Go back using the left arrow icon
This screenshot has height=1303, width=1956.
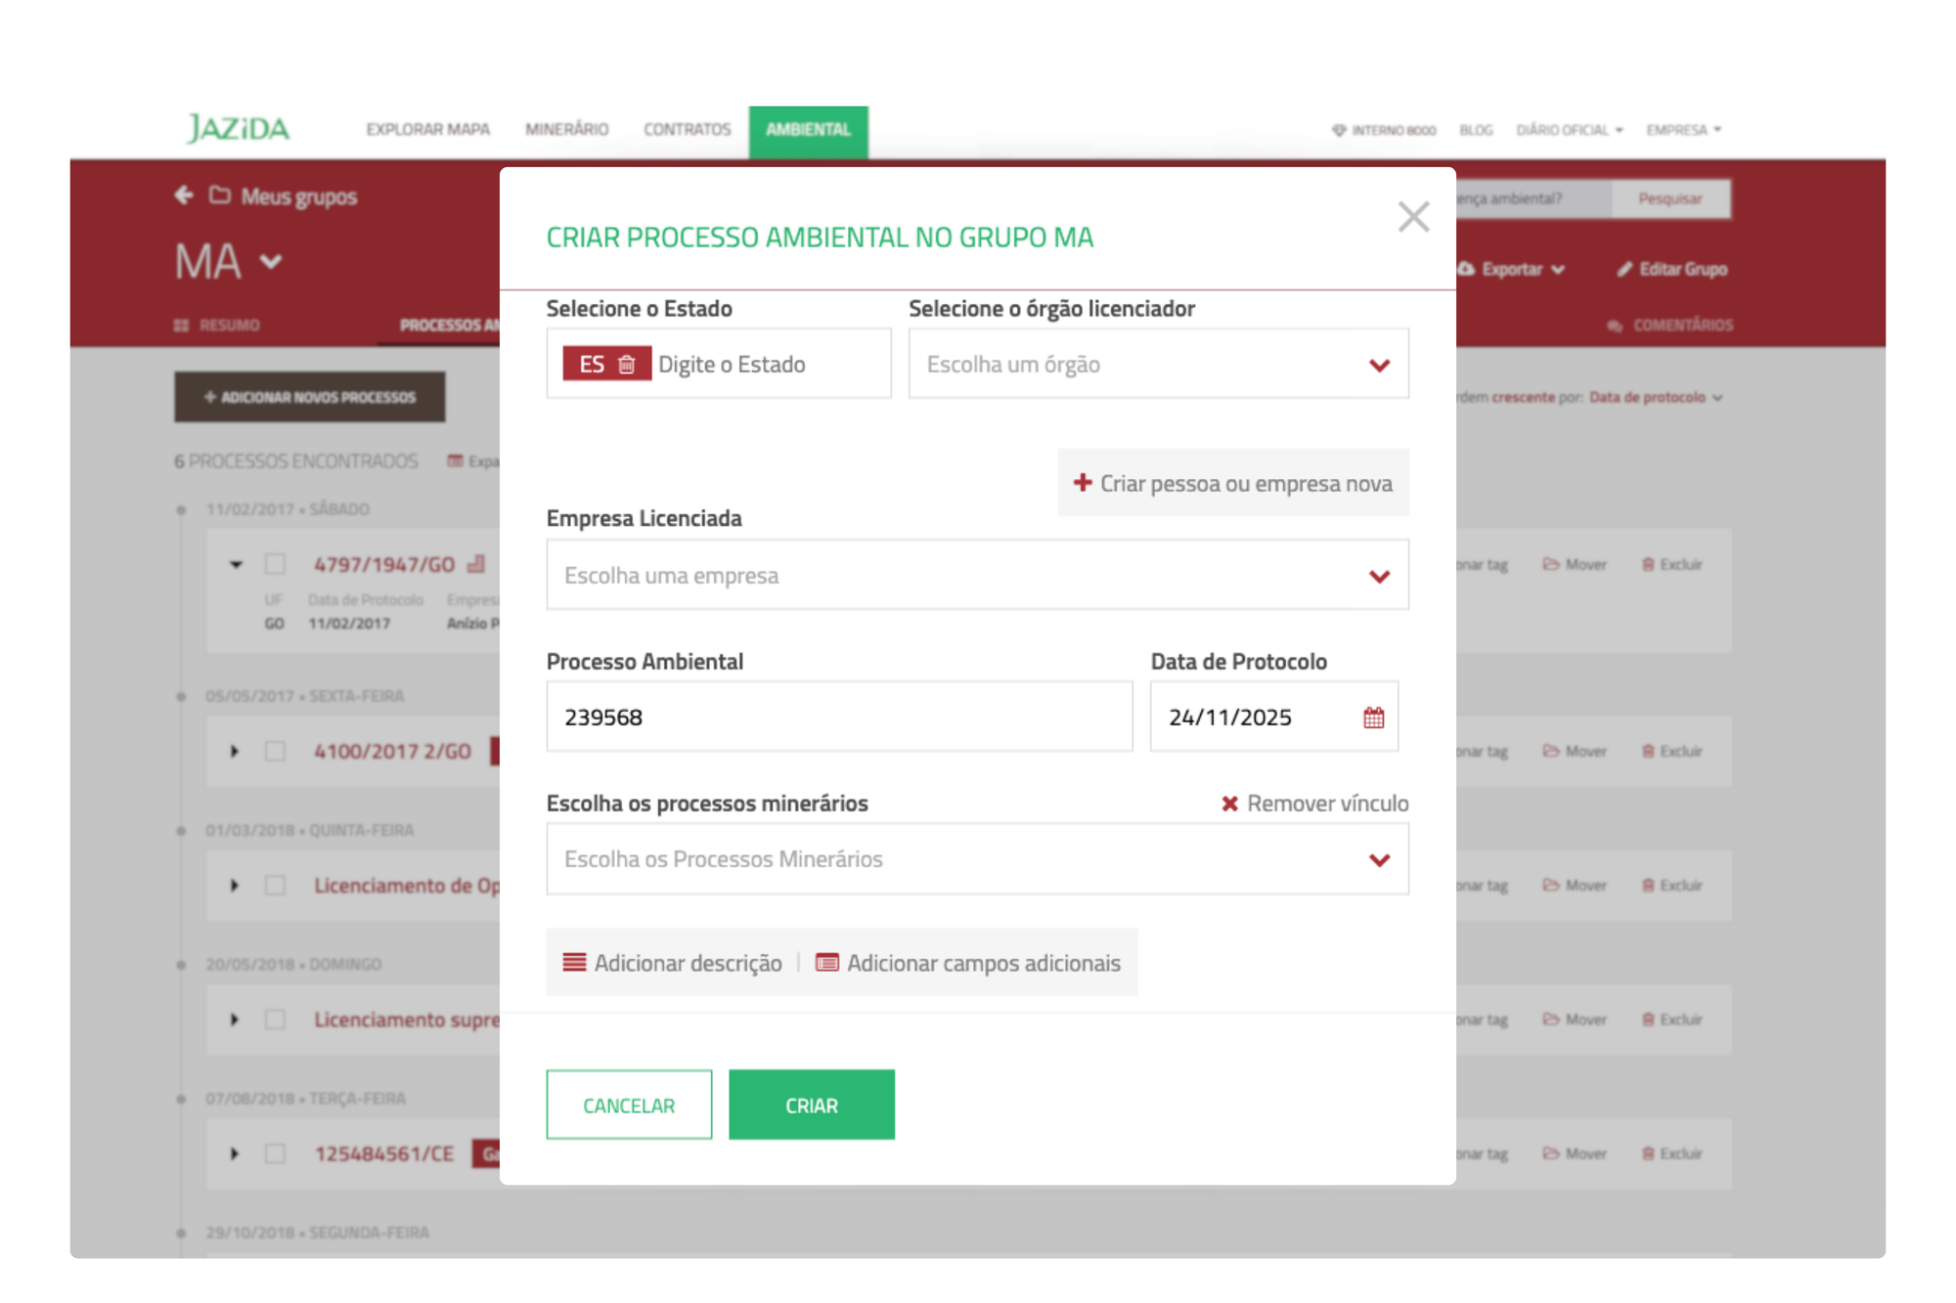[x=183, y=195]
